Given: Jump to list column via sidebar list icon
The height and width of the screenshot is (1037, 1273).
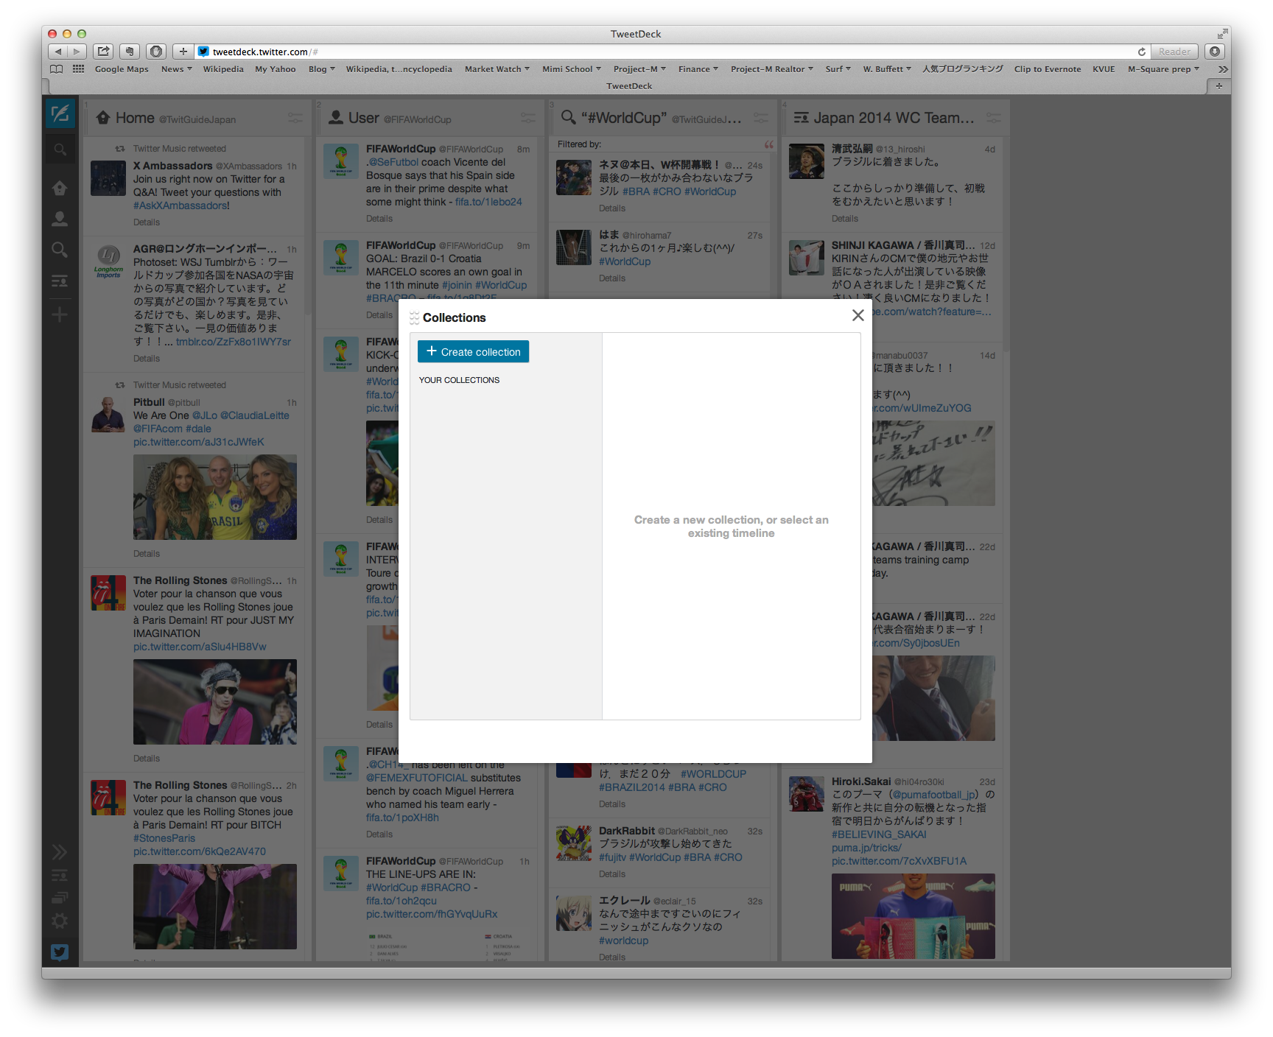Looking at the screenshot, I should (60, 281).
